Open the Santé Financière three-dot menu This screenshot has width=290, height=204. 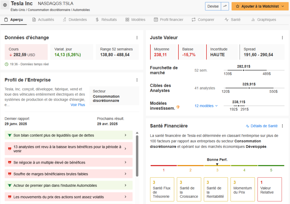pos(282,126)
